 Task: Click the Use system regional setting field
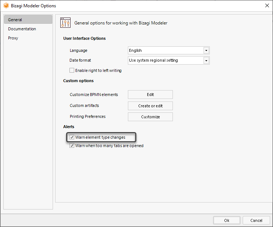click(x=168, y=60)
